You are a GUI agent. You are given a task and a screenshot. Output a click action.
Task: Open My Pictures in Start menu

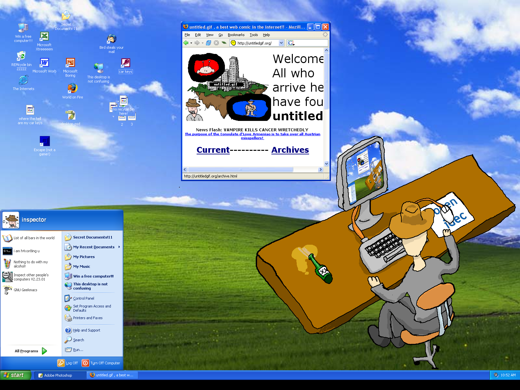pos(92,257)
